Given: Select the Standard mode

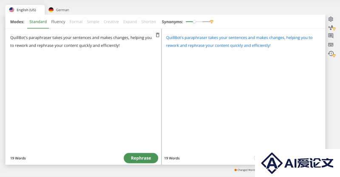Looking at the screenshot, I should tap(38, 22).
